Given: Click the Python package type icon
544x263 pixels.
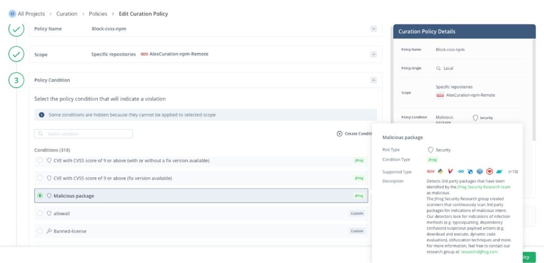Looking at the screenshot, I should click(440, 172).
